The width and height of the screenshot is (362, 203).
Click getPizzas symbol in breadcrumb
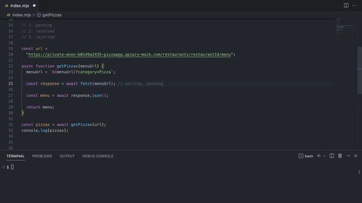tap(52, 15)
